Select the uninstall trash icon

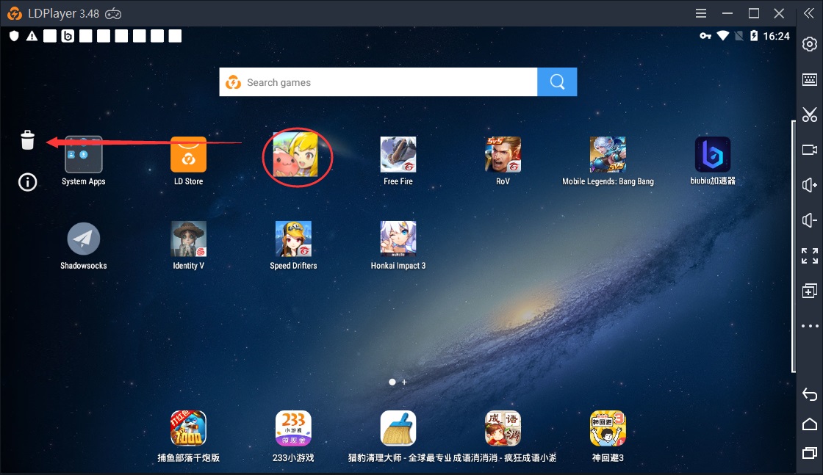[x=27, y=139]
